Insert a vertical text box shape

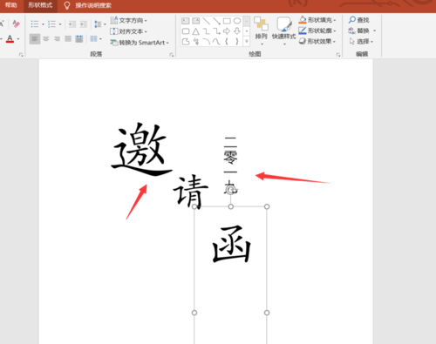click(x=196, y=21)
